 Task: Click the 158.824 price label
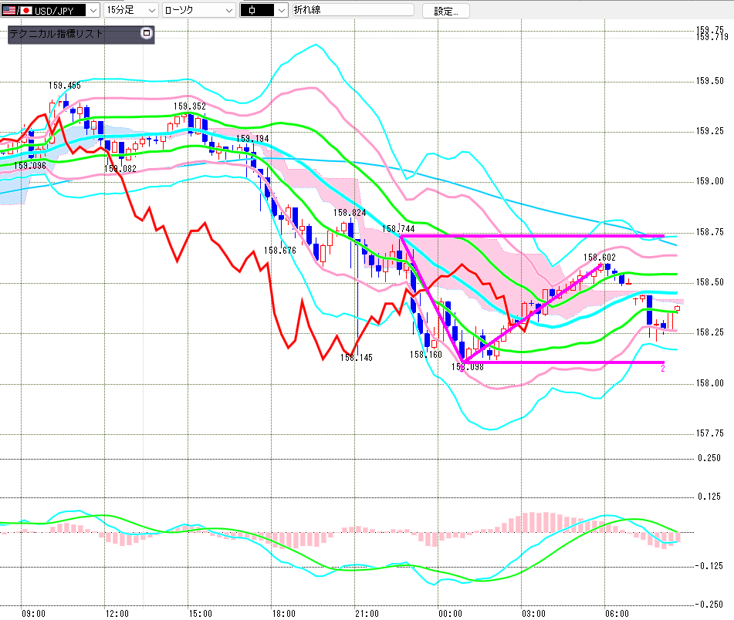point(350,212)
